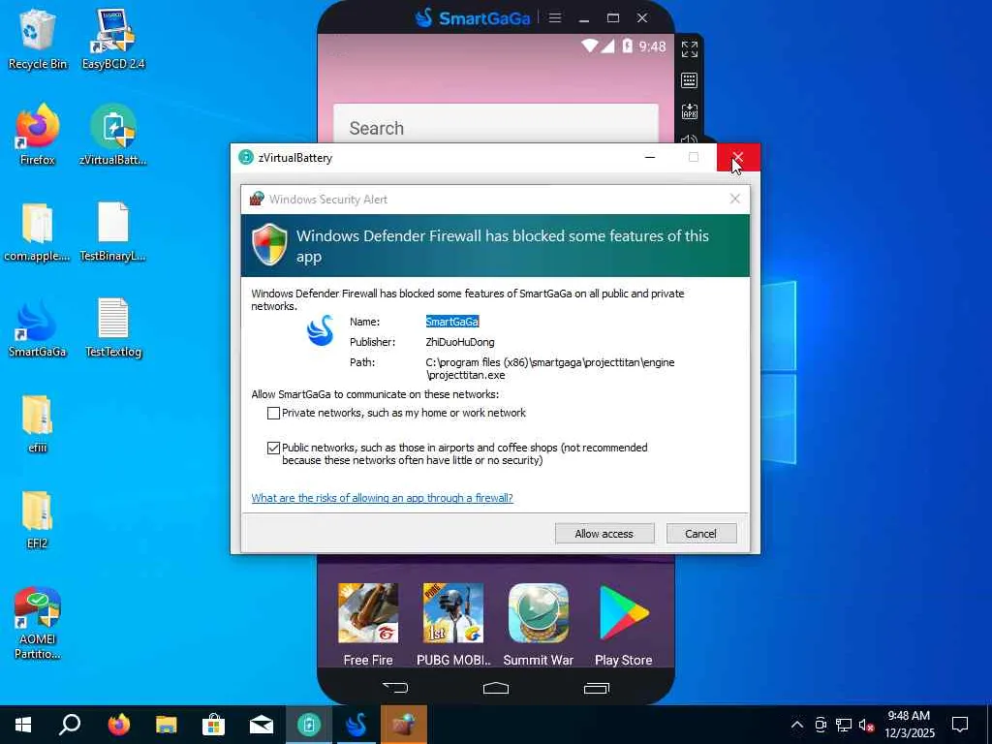Select the EasyBCD 2.4 desktop shortcut

[x=113, y=39]
